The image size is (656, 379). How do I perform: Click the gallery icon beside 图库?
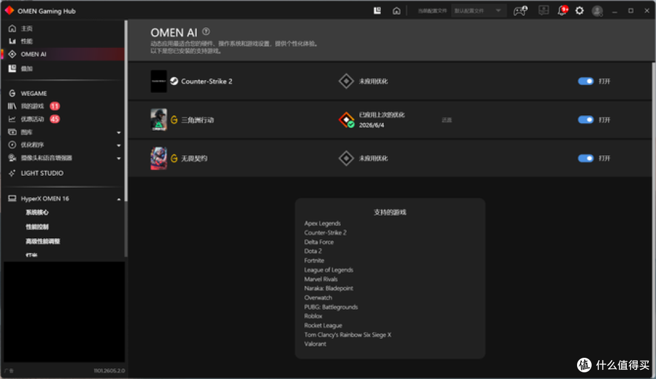[x=12, y=132]
